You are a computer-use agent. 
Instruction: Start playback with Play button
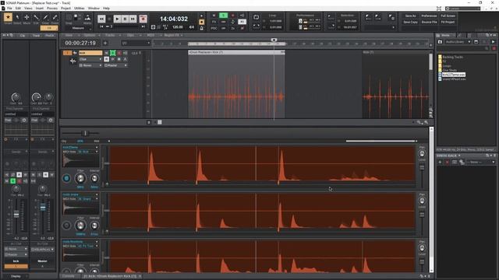(117, 19)
